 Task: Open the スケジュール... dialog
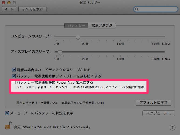pyautogui.click(x=159, y=113)
